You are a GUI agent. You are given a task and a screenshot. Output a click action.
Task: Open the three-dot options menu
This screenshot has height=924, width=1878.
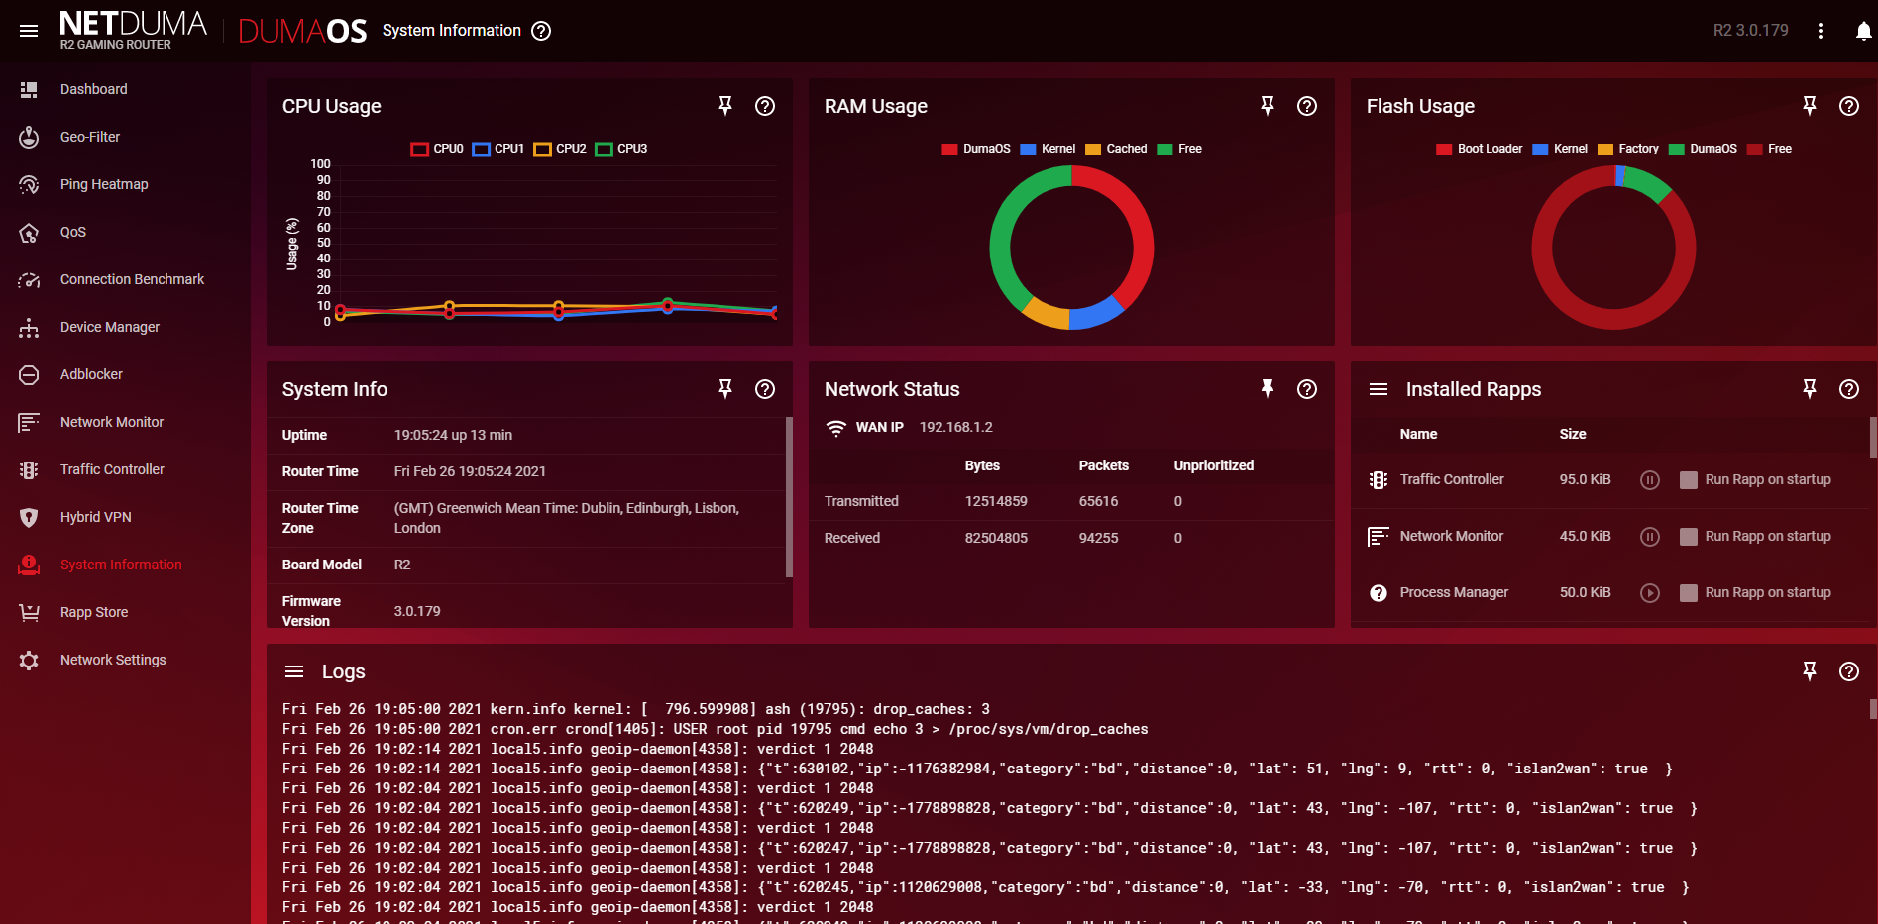pyautogui.click(x=1821, y=31)
